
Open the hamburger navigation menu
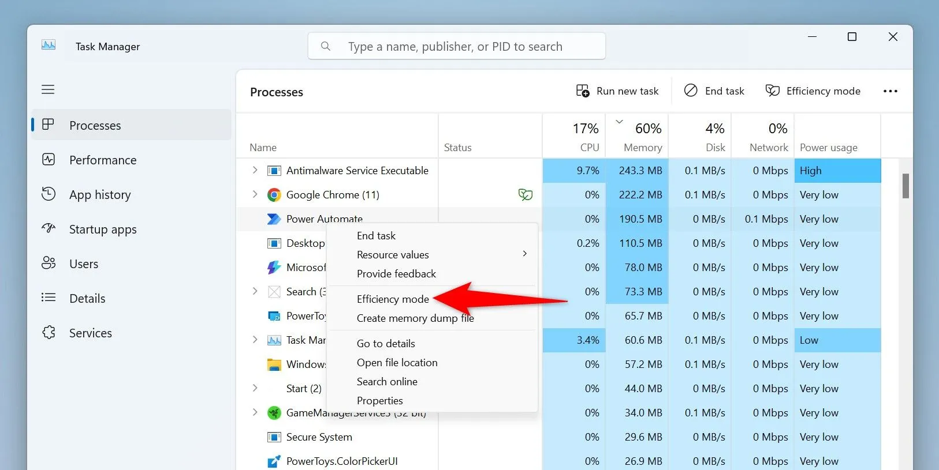pos(48,89)
